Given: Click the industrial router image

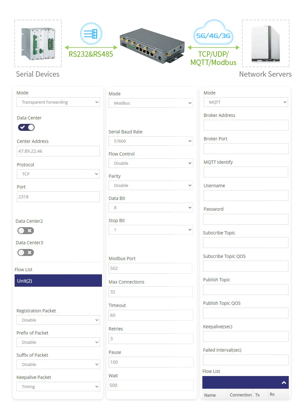Looking at the screenshot, I should pyautogui.click(x=152, y=46).
